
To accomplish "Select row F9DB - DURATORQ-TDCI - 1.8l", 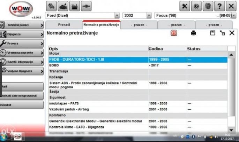I will pos(138,60).
